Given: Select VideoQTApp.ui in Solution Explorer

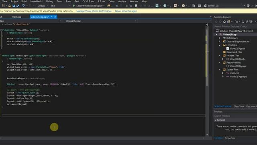Looking at the screenshot, I should (x=237, y=48).
